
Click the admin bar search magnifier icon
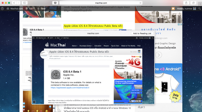[199, 9]
